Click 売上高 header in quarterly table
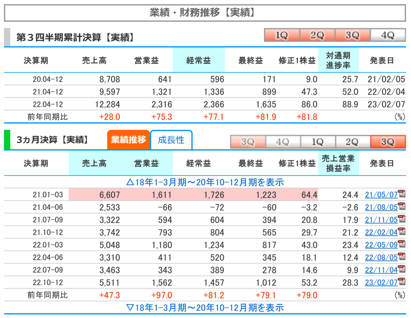The width and height of the screenshot is (411, 318). click(x=95, y=163)
